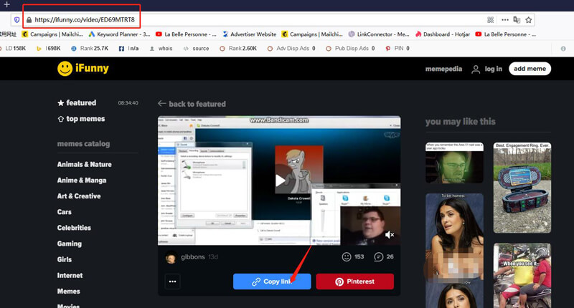The width and height of the screenshot is (574, 308).
Task: Open Anime & Manga category
Action: click(82, 180)
